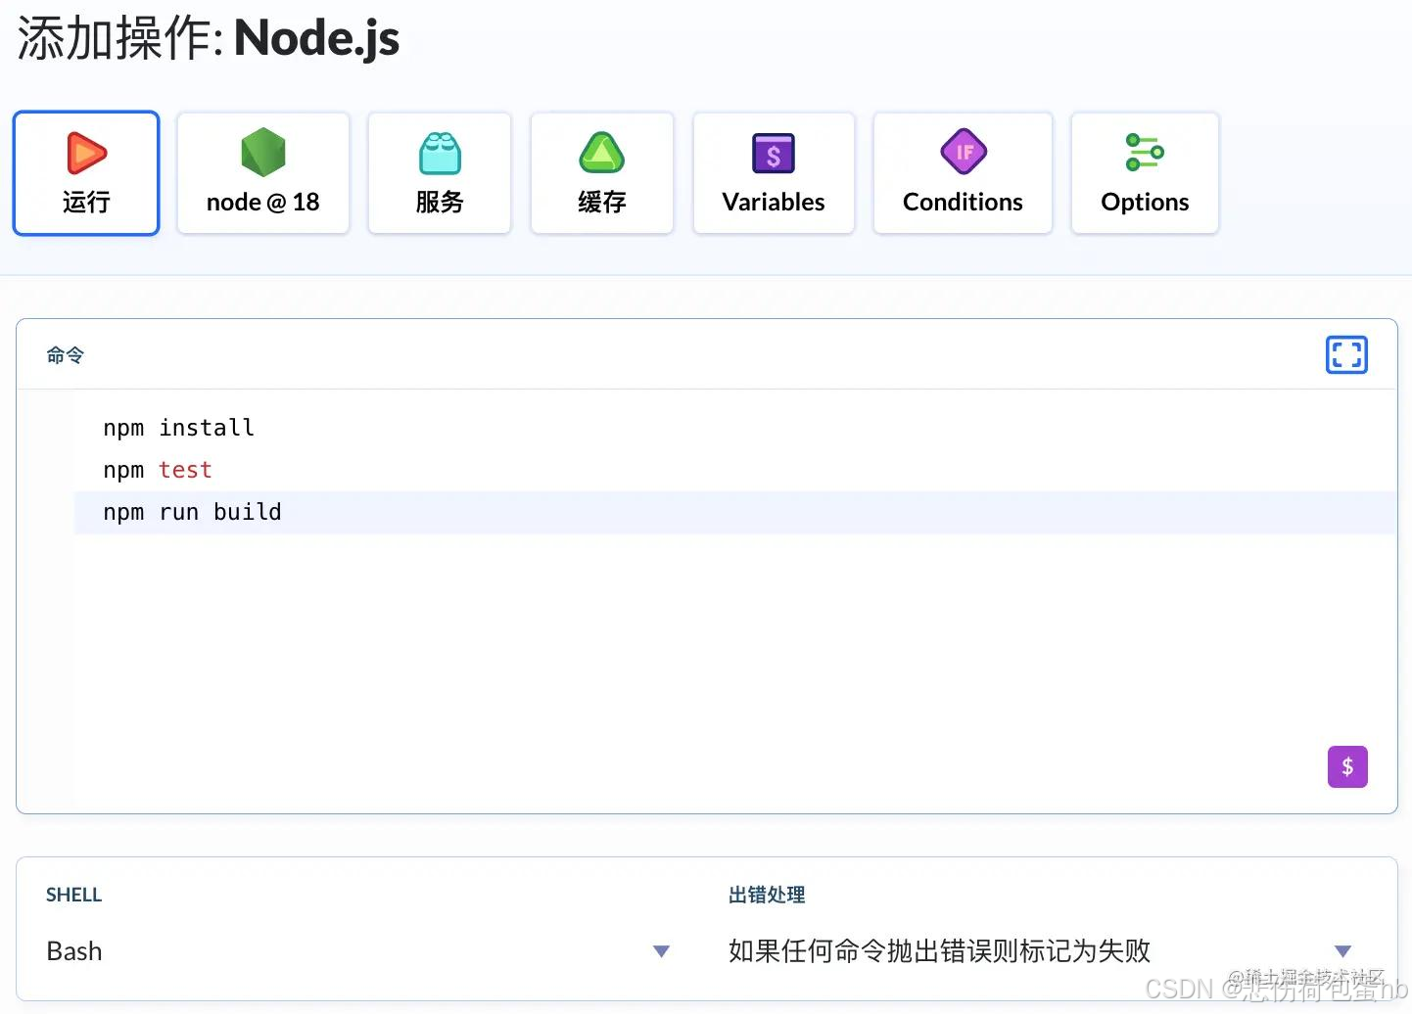This screenshot has height=1014, width=1412.
Task: Open the 出错处理 dropdown
Action: click(1040, 950)
